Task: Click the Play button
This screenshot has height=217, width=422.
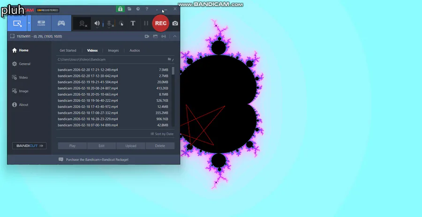Action: tap(72, 146)
